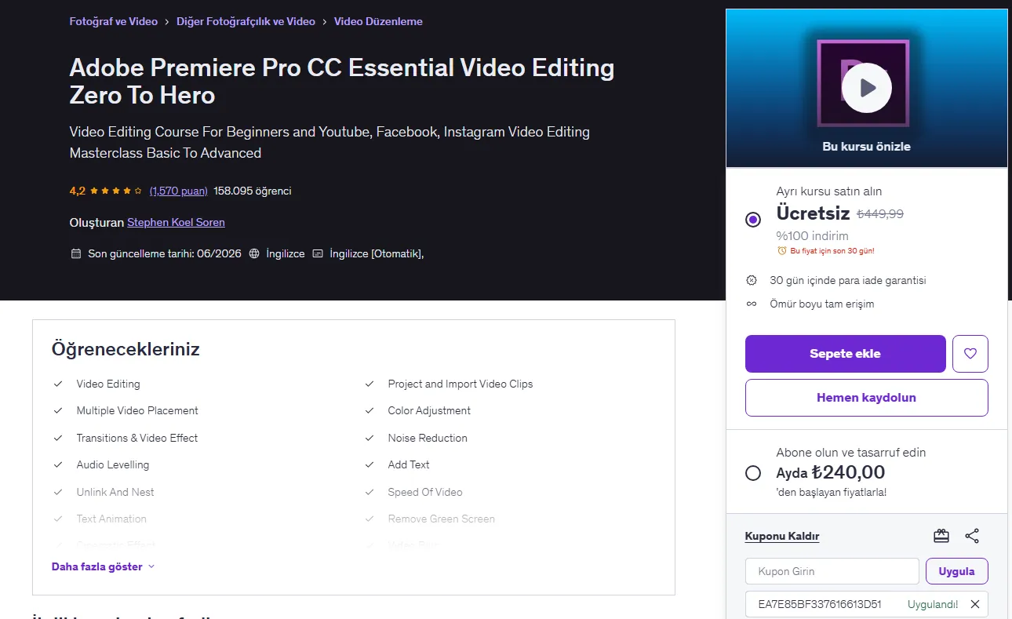Screen dimensions: 1012x619
Task: Click the 'Hemen kaydolun' button
Action: (x=867, y=398)
